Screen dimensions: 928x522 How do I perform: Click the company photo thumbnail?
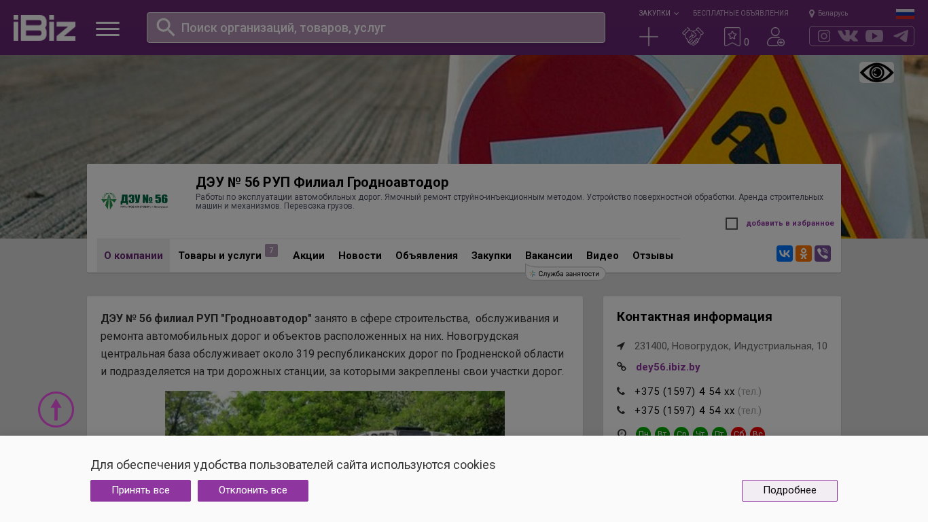335,413
